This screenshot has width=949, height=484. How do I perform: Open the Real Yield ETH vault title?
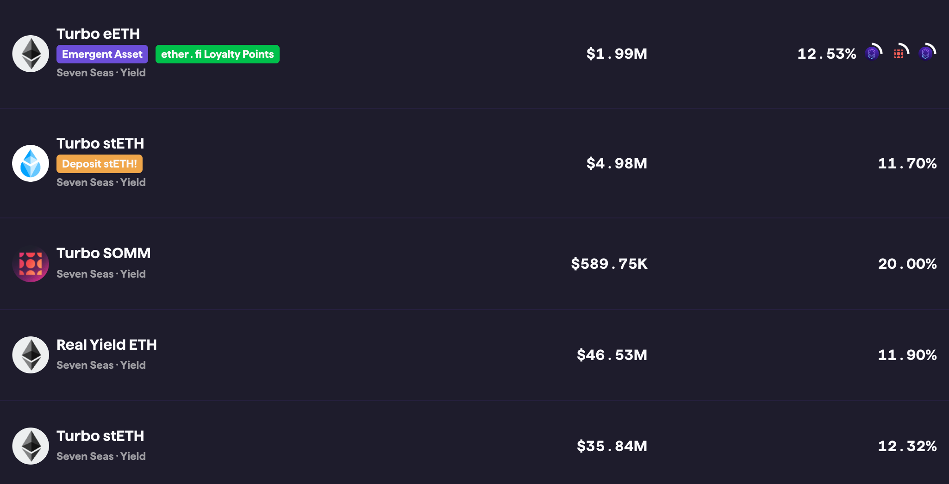[x=106, y=345]
